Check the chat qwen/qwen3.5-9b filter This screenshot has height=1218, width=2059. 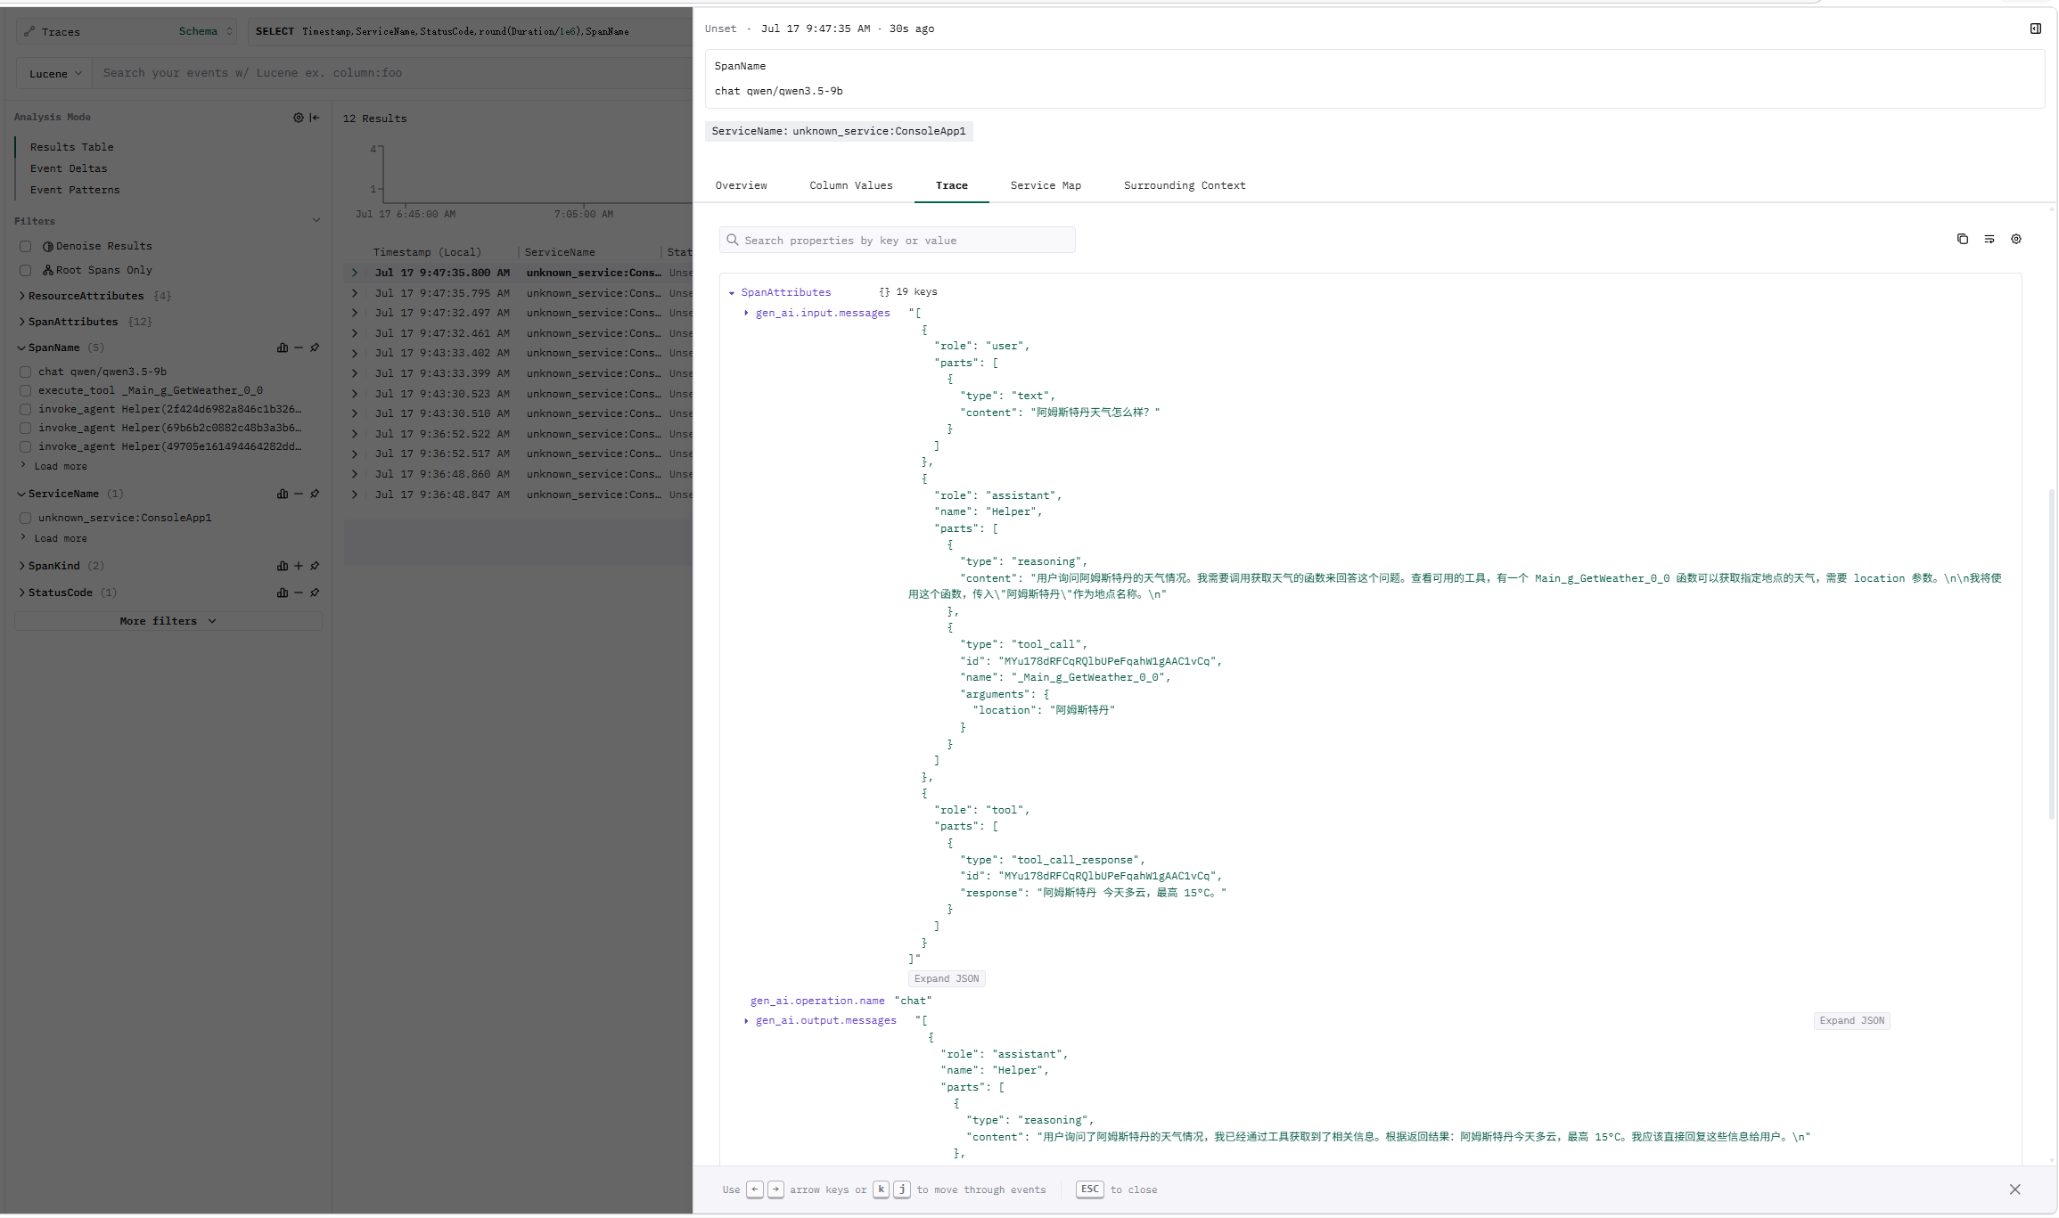pyautogui.click(x=25, y=372)
